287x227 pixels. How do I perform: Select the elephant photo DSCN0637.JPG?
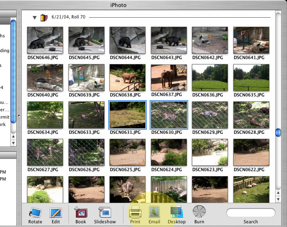tap(169, 77)
